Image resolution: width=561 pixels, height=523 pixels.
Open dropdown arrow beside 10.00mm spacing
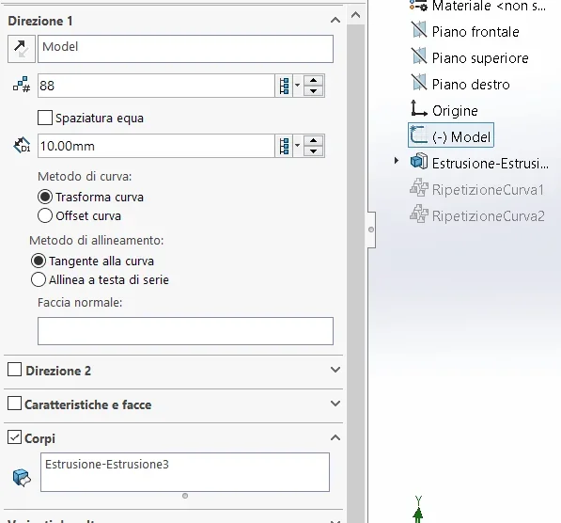click(x=297, y=146)
